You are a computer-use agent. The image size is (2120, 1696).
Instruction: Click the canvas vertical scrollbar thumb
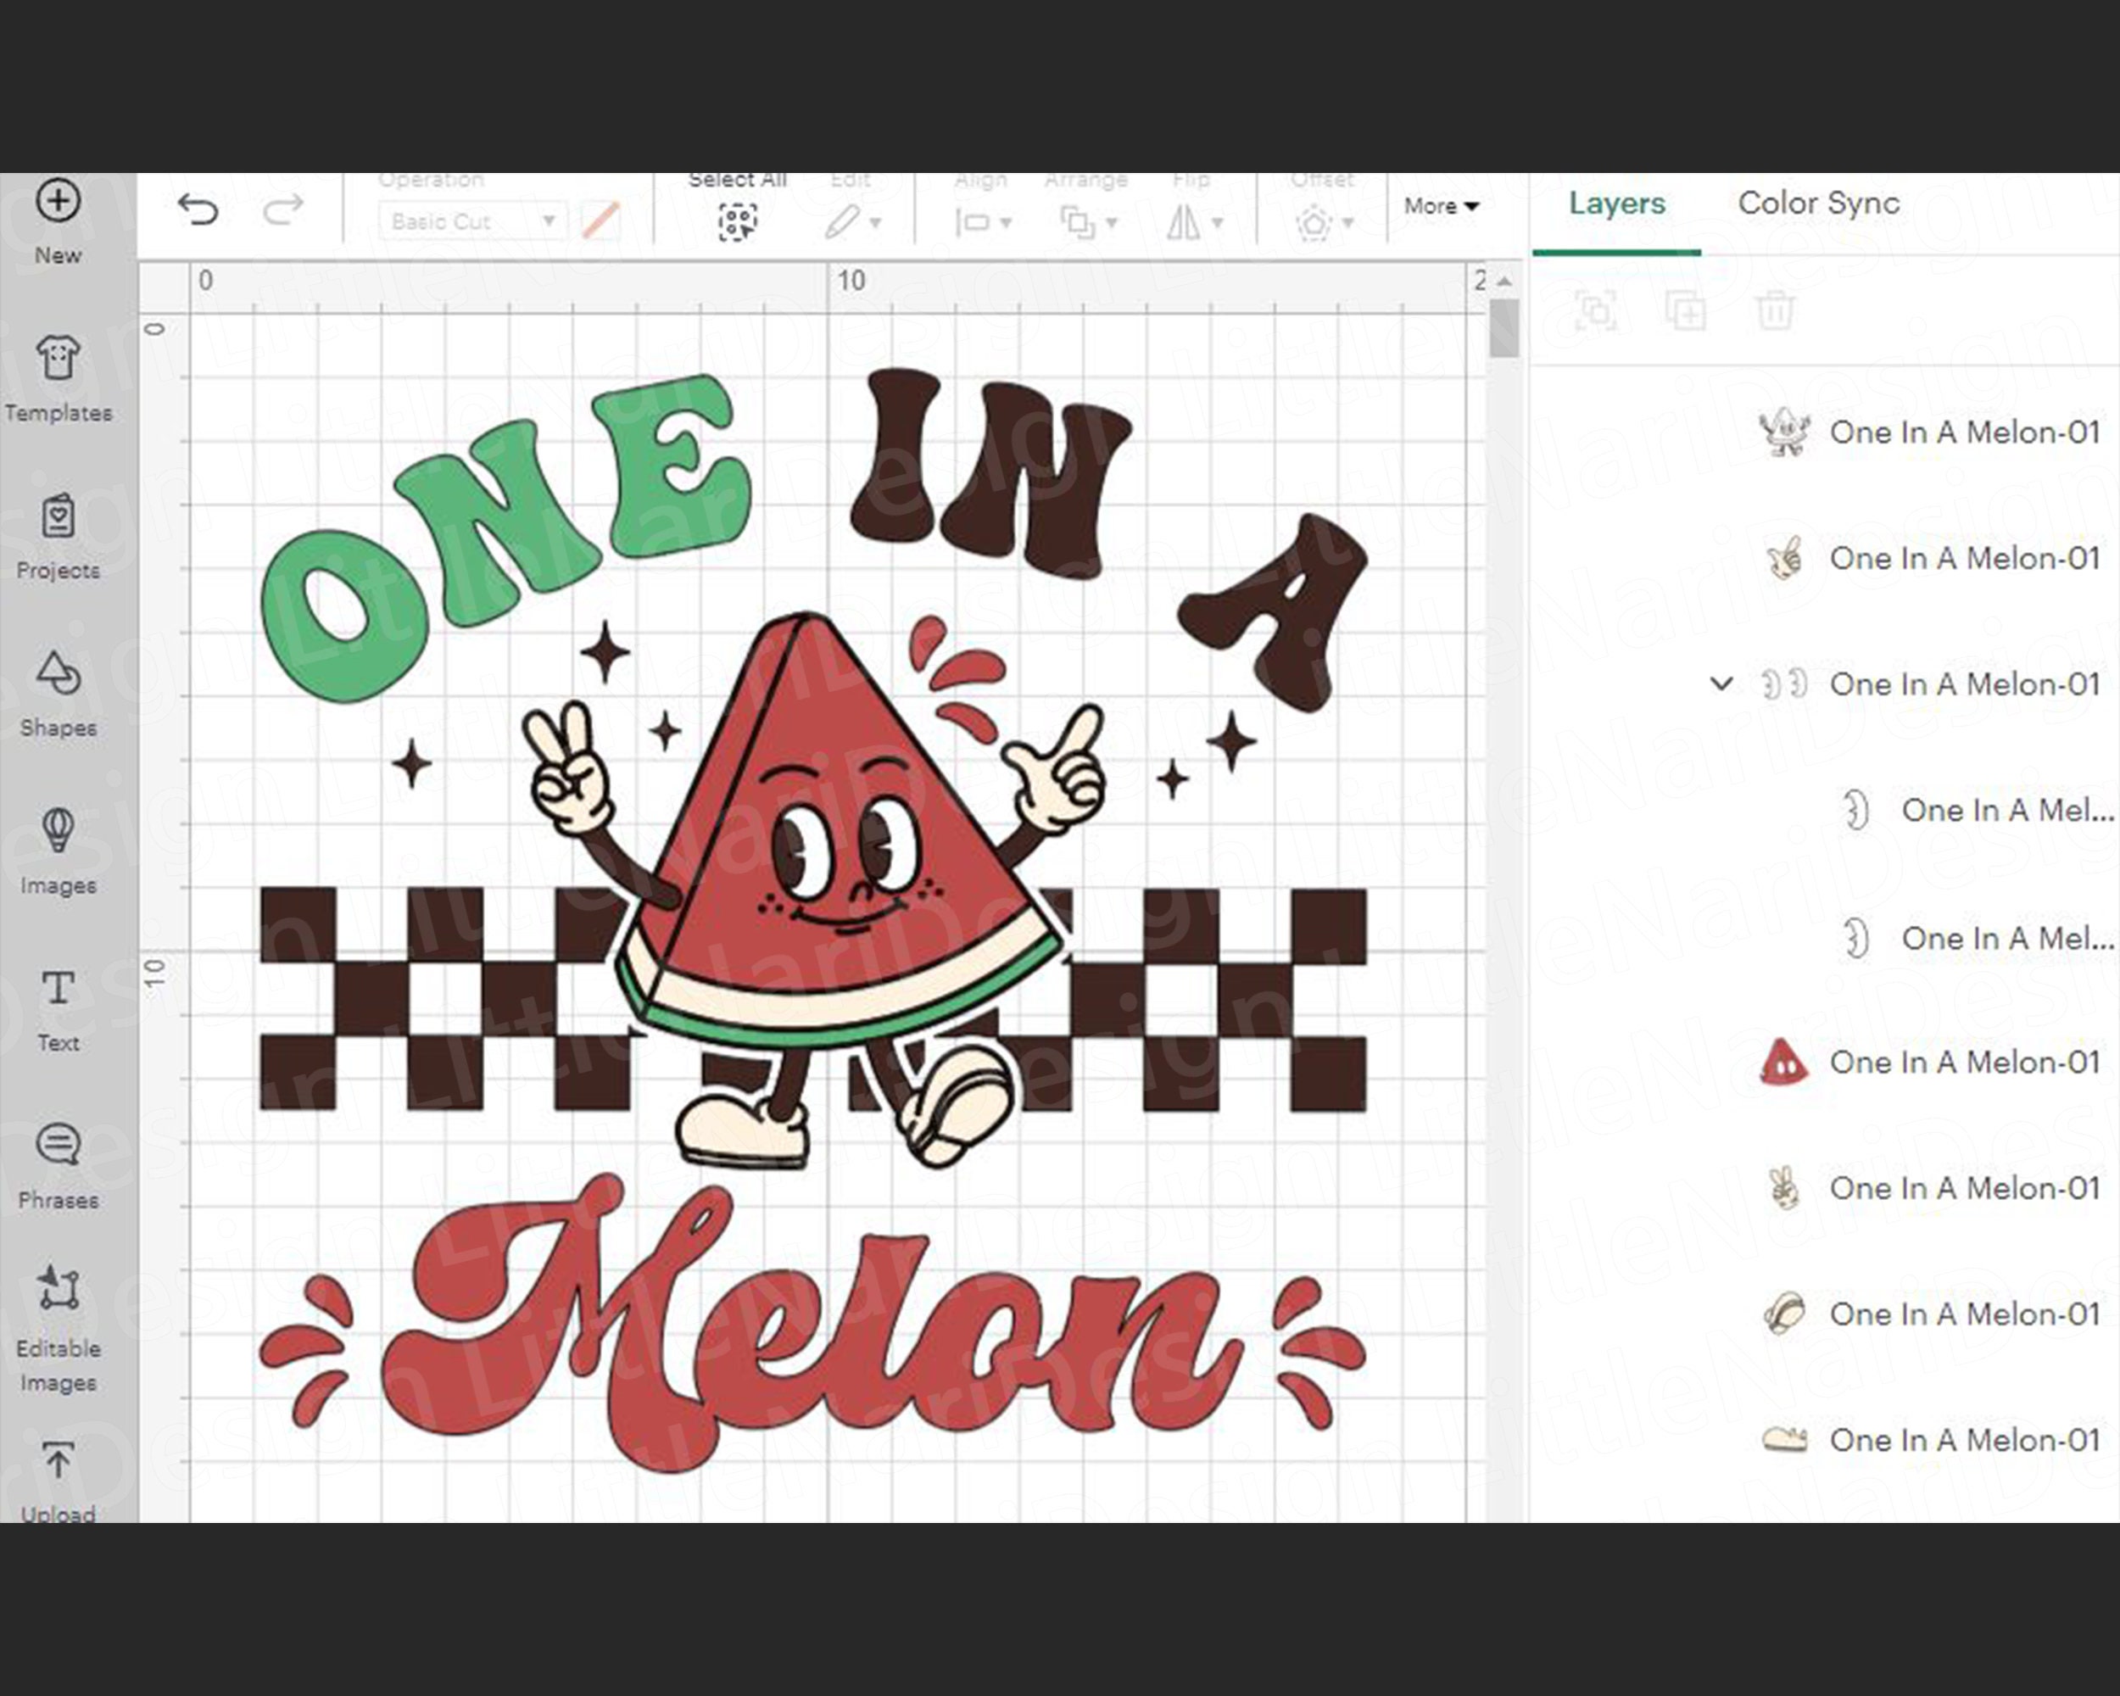(1504, 328)
